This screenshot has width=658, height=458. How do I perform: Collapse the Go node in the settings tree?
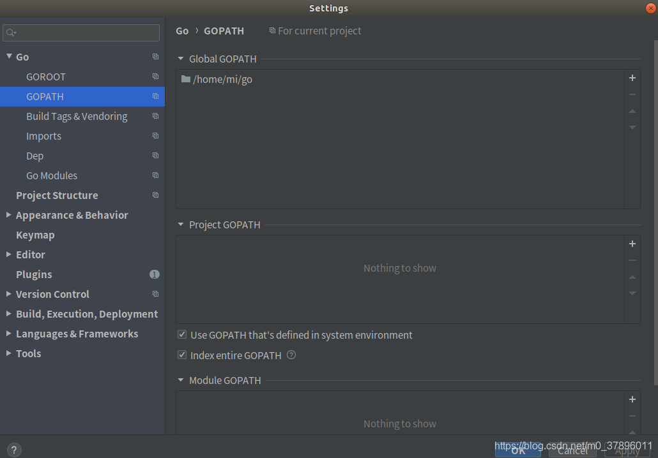pos(10,57)
